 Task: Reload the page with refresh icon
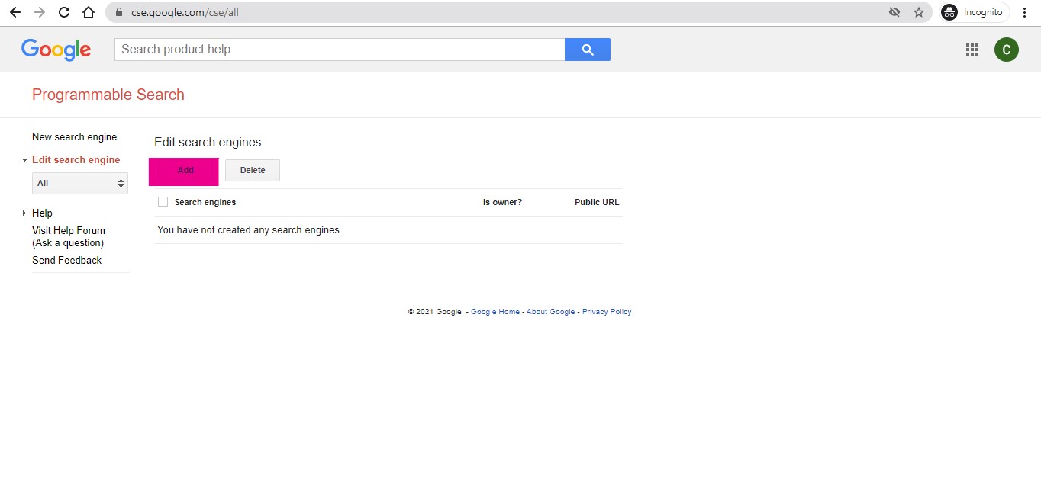tap(64, 12)
